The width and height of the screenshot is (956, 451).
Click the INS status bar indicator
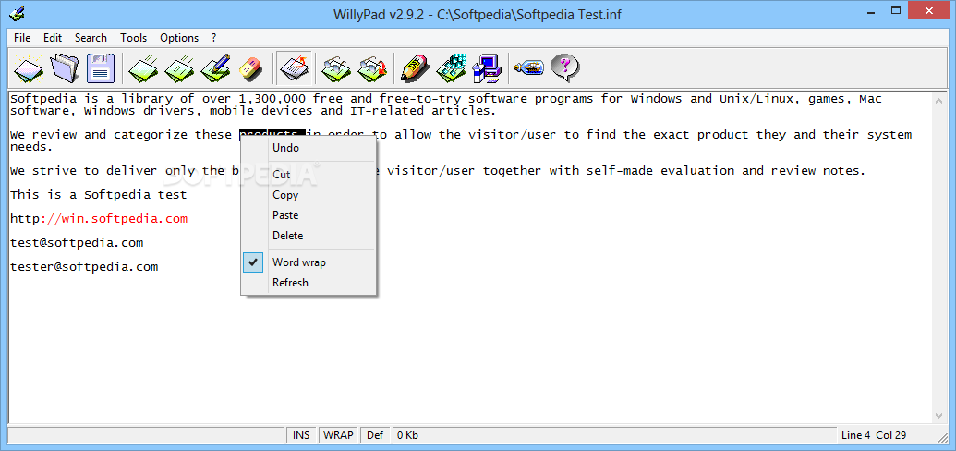(x=301, y=435)
